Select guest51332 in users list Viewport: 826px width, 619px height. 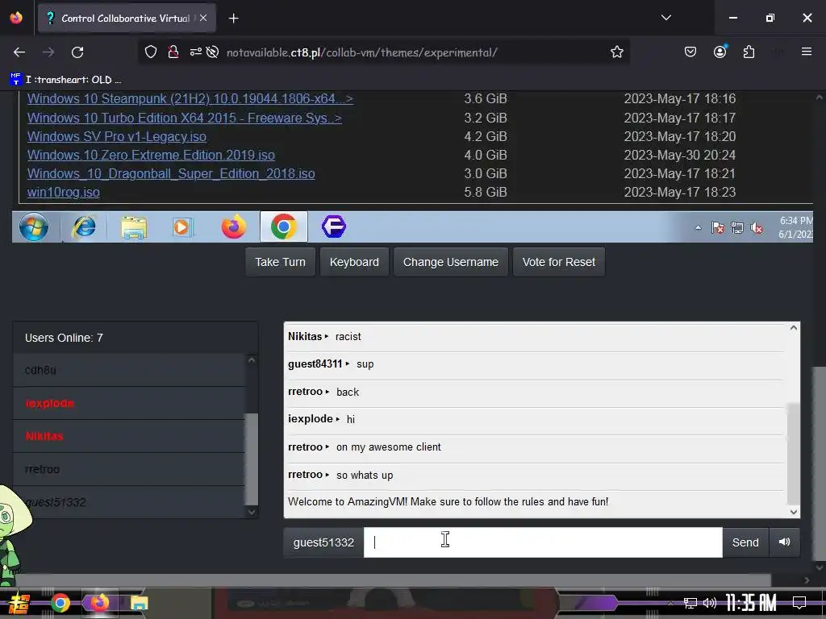129,502
